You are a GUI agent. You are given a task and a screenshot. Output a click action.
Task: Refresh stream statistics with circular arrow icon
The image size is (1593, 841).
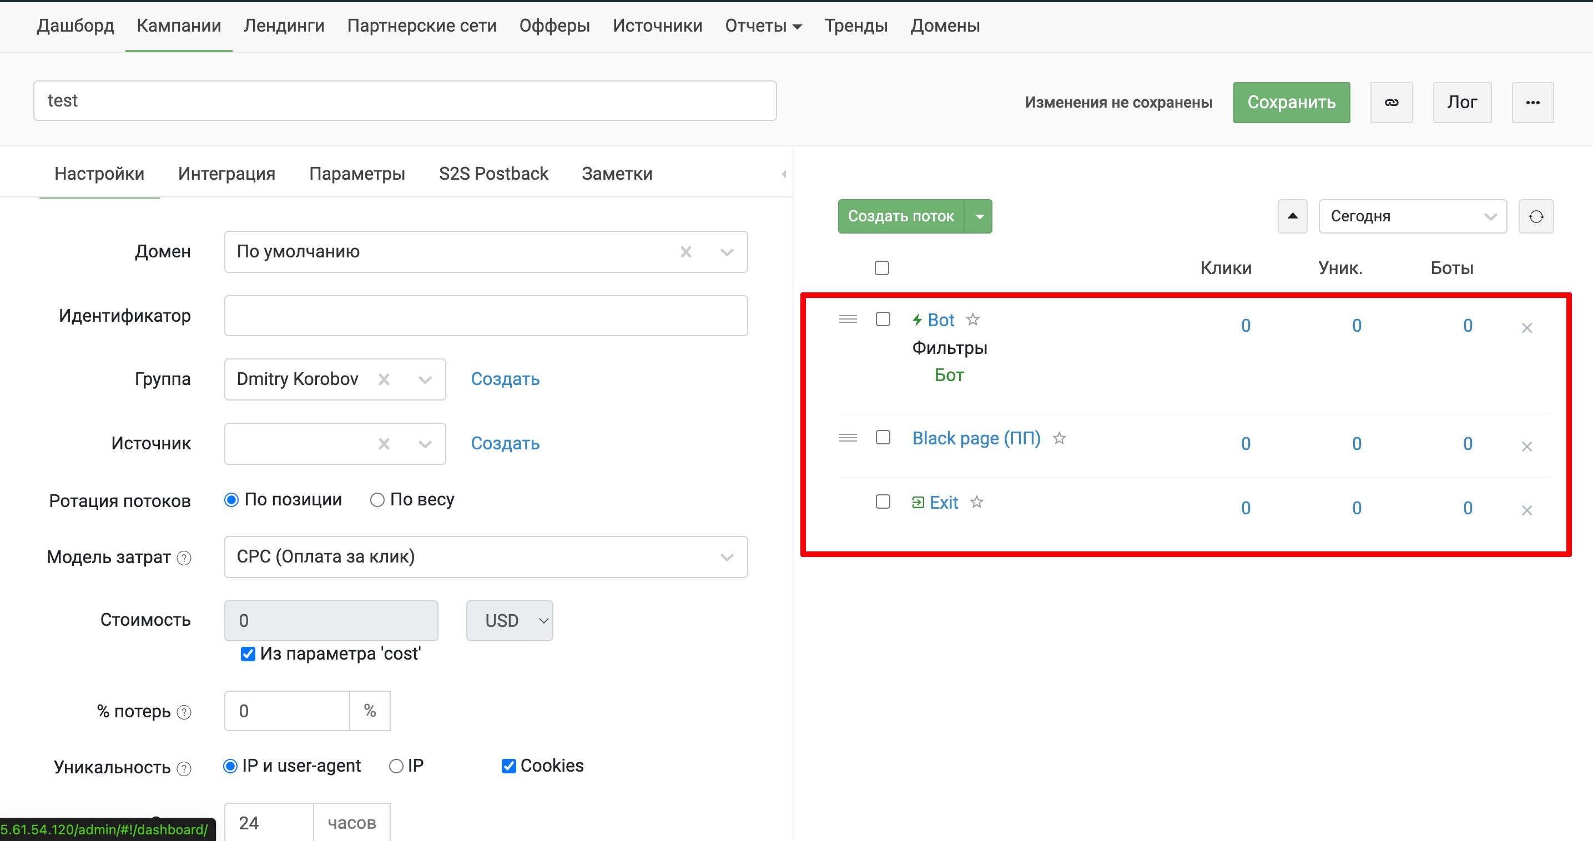[1536, 216]
